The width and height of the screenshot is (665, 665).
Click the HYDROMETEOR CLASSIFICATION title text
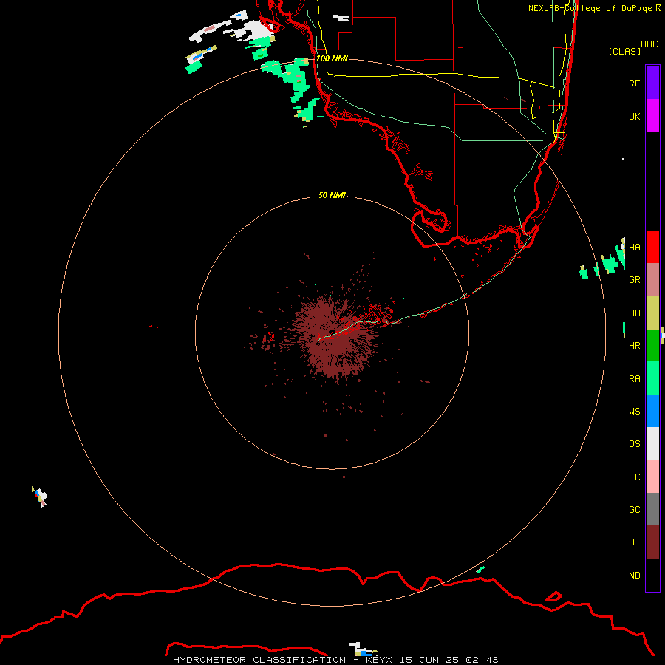pos(259,660)
